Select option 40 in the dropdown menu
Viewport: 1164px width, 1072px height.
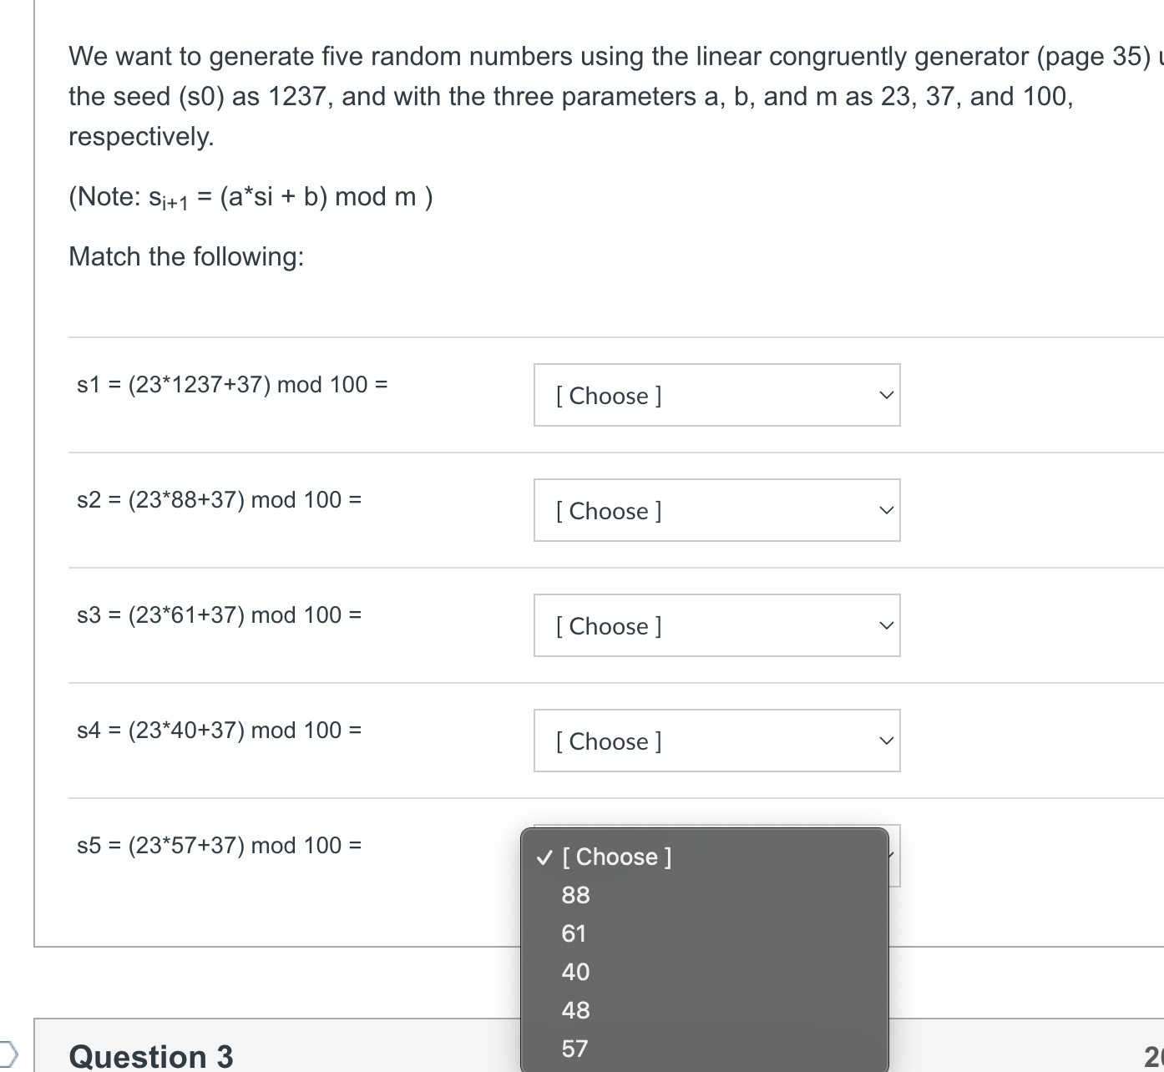704,972
